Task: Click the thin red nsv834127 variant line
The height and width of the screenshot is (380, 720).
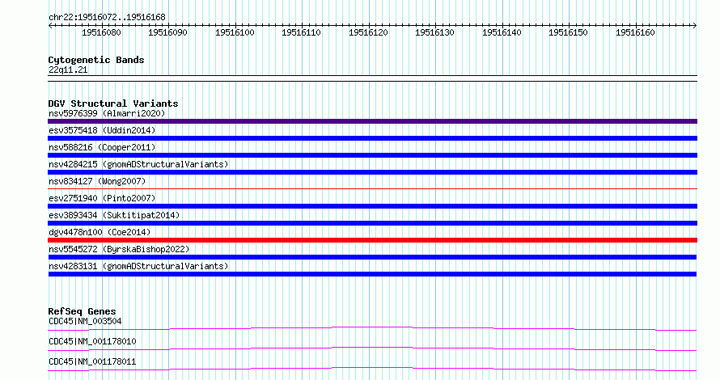Action: point(372,188)
